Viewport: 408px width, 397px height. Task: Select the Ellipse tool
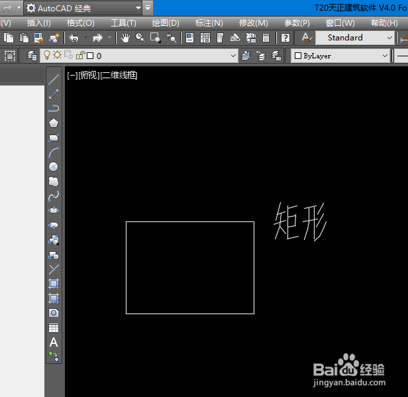point(54,210)
